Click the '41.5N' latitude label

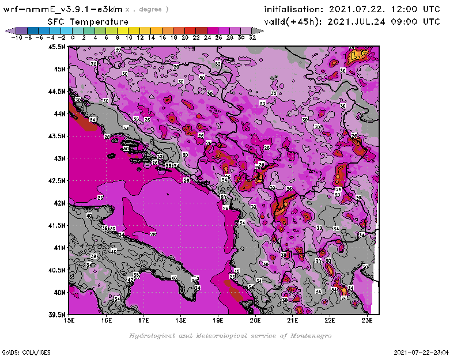click(56, 225)
